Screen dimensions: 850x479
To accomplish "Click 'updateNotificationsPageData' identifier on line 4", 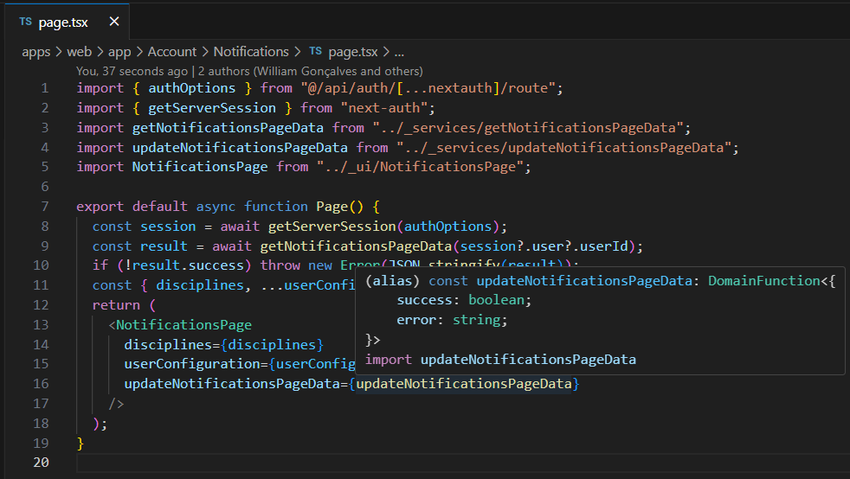I will [x=240, y=147].
